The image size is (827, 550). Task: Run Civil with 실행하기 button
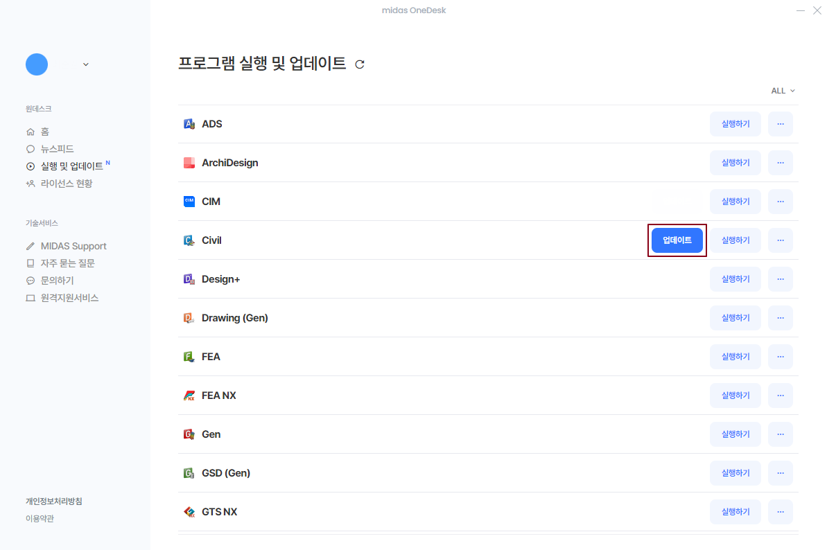[735, 240]
